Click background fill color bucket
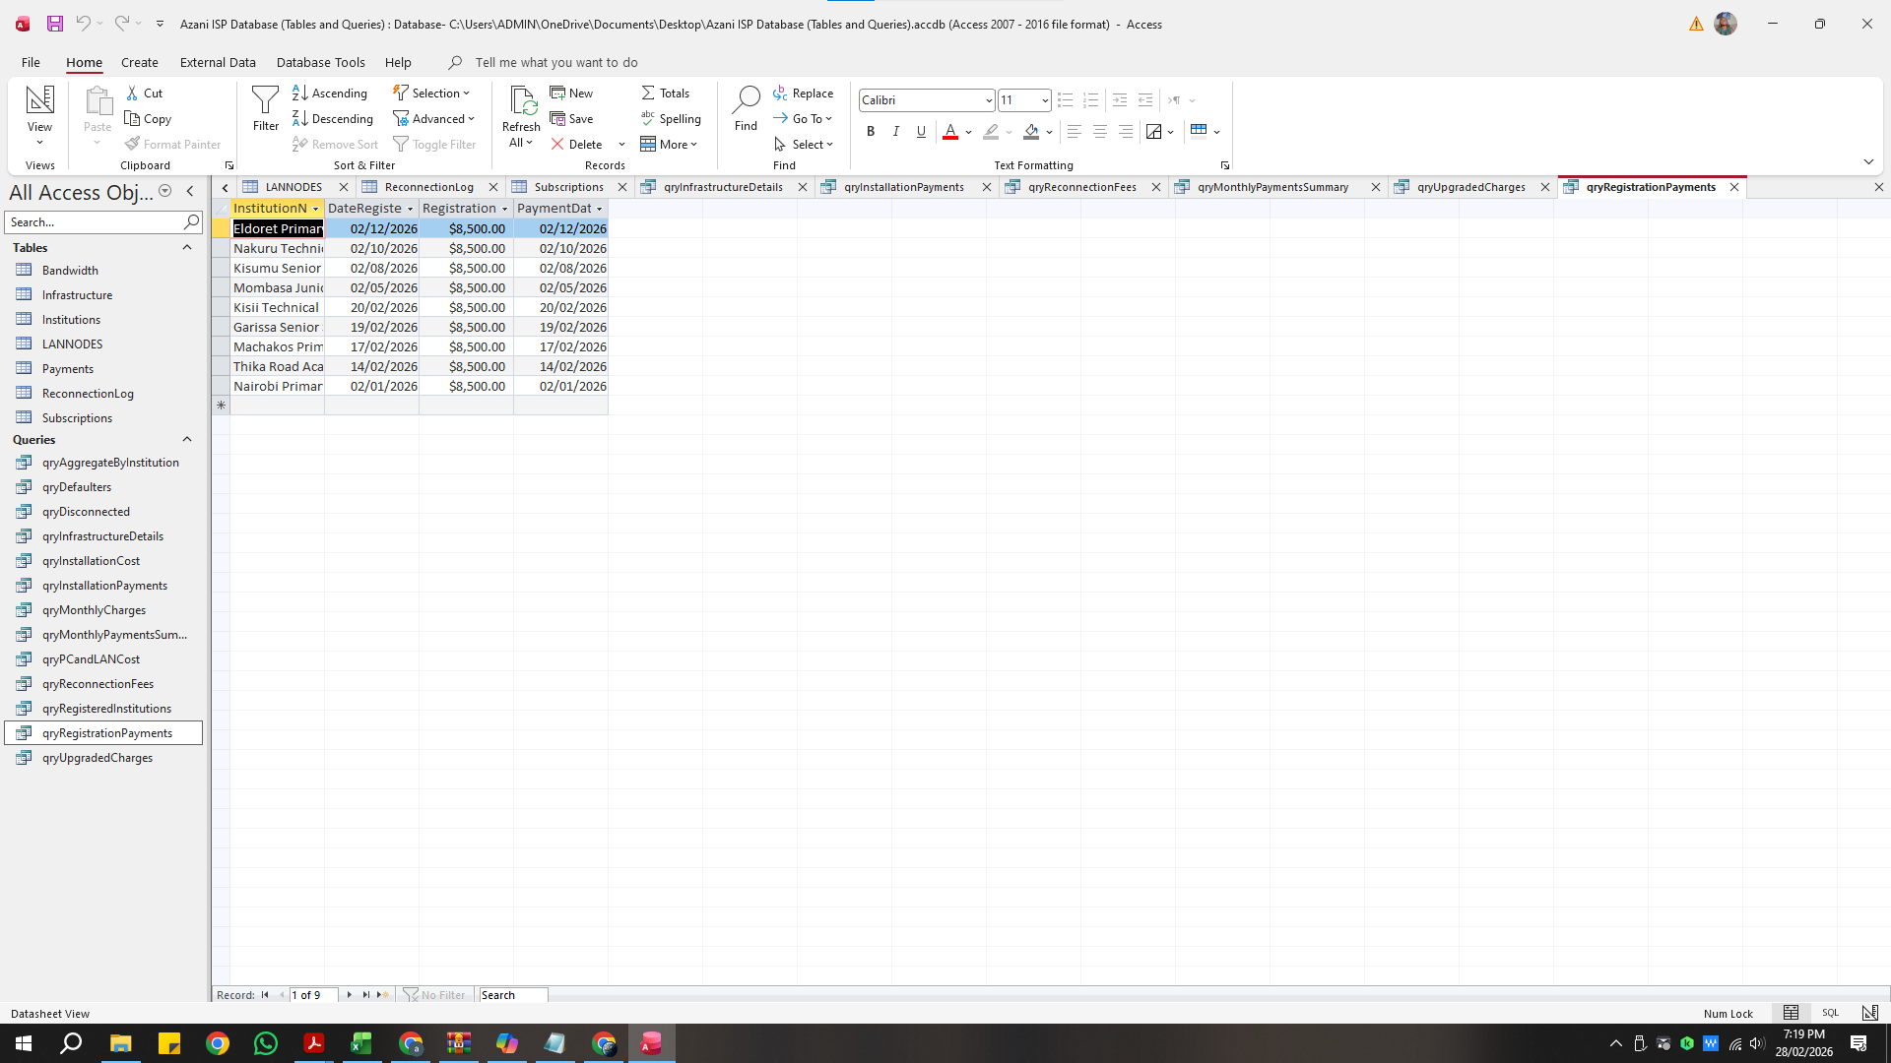This screenshot has height=1063, width=1891. (x=1031, y=131)
